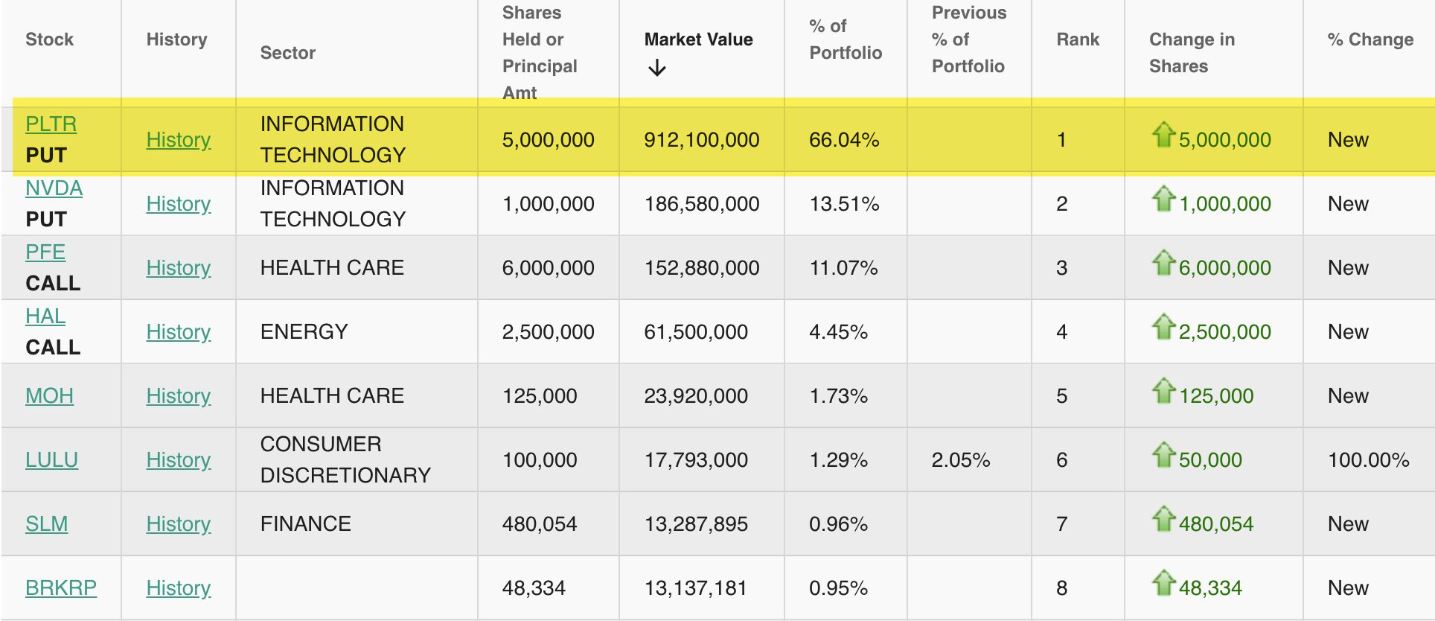
Task: Click the green up arrow in MOH row
Action: click(x=1163, y=391)
